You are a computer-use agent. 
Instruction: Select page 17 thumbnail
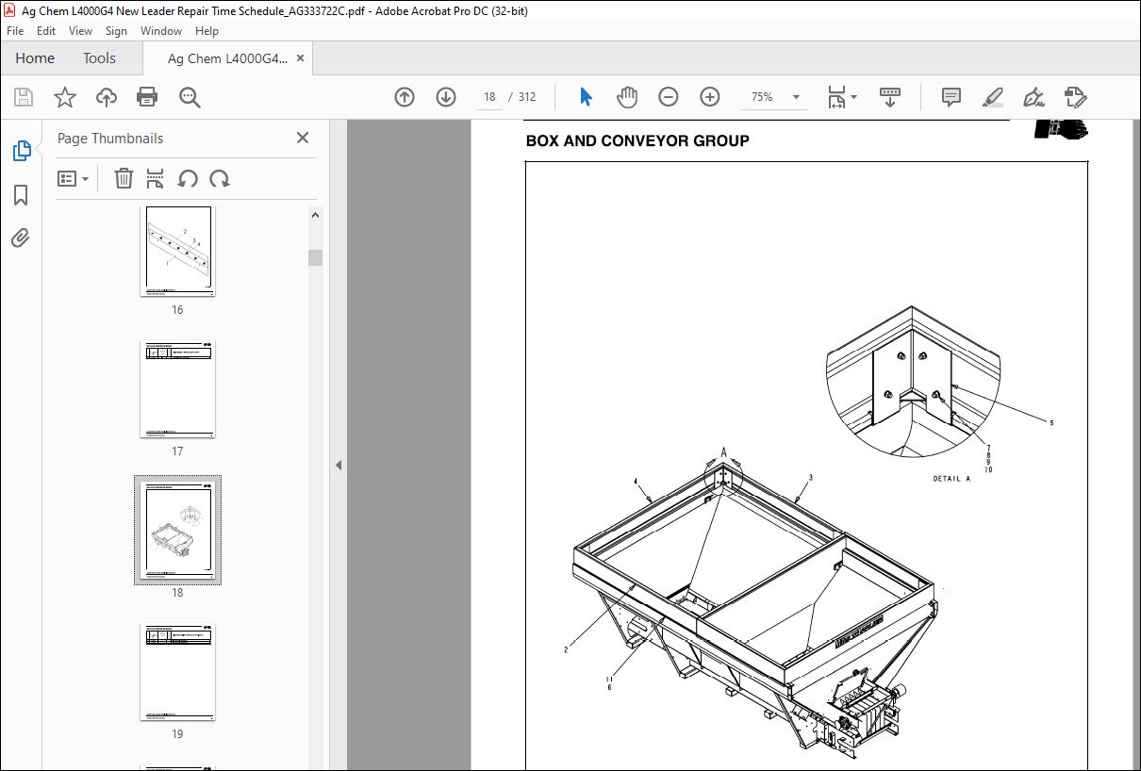pos(178,389)
